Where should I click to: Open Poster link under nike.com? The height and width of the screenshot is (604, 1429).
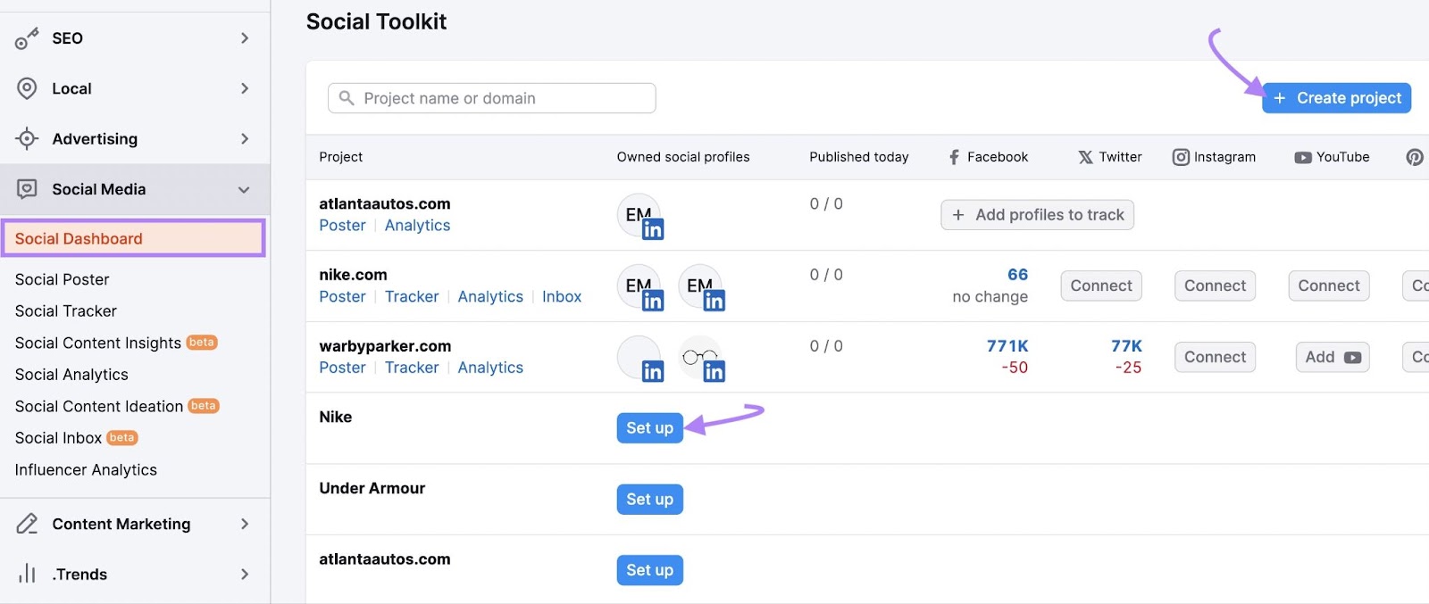342,297
